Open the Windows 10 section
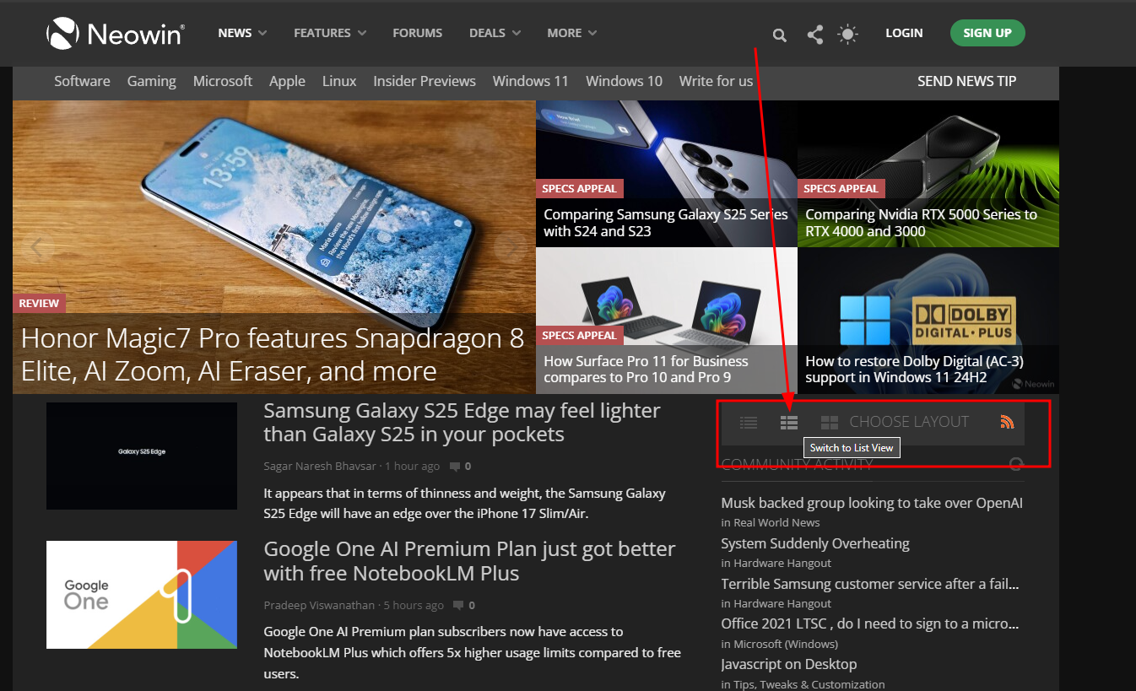 point(624,81)
